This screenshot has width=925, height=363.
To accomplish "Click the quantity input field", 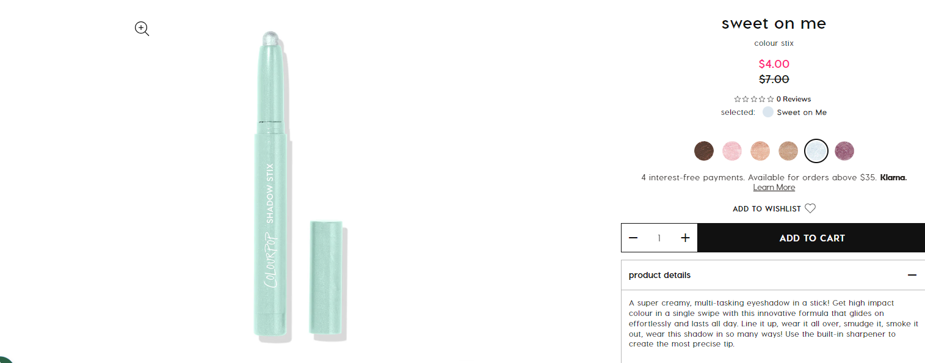I will click(x=659, y=238).
